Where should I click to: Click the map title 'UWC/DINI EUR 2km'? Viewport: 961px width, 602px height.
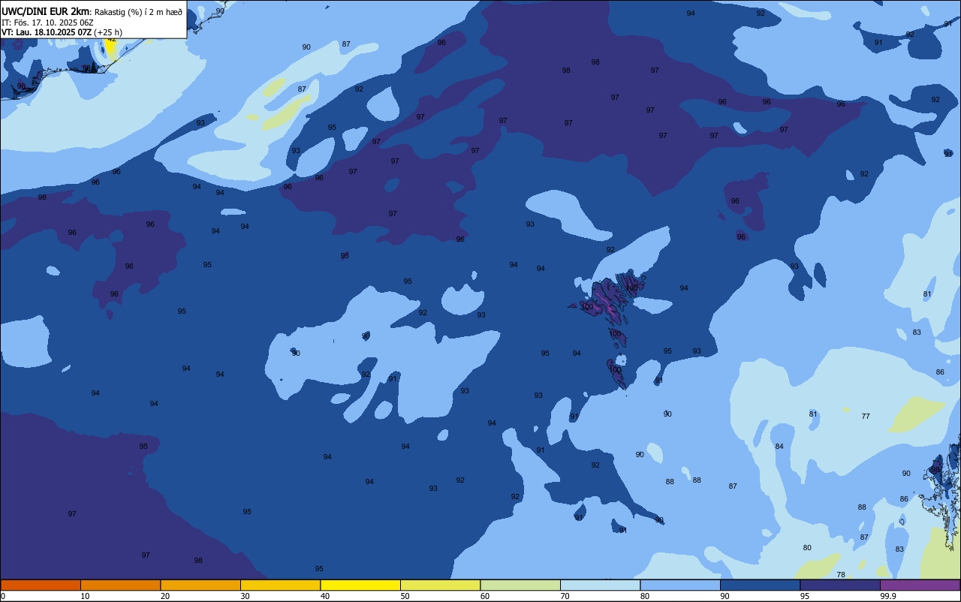tap(46, 11)
